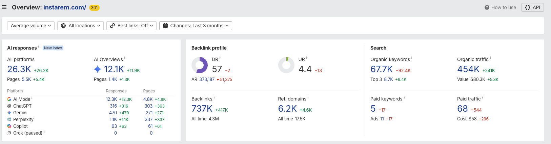Click the Google AI Mode platform icon
551x144 pixels.
tap(9, 99)
